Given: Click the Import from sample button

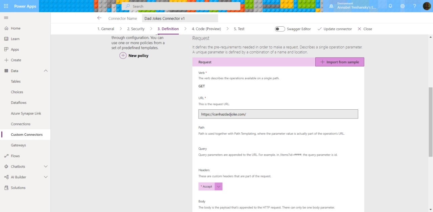Looking at the screenshot, I should (x=340, y=62).
